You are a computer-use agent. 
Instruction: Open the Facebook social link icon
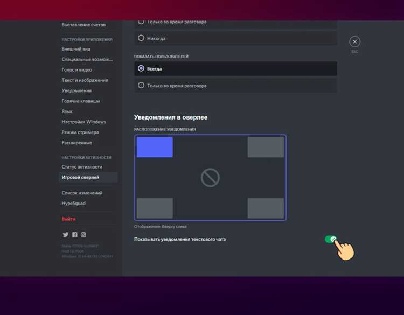pos(75,234)
